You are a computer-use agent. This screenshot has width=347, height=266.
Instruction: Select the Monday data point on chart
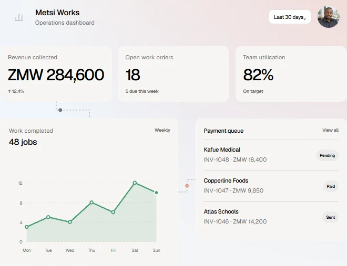pos(27,227)
